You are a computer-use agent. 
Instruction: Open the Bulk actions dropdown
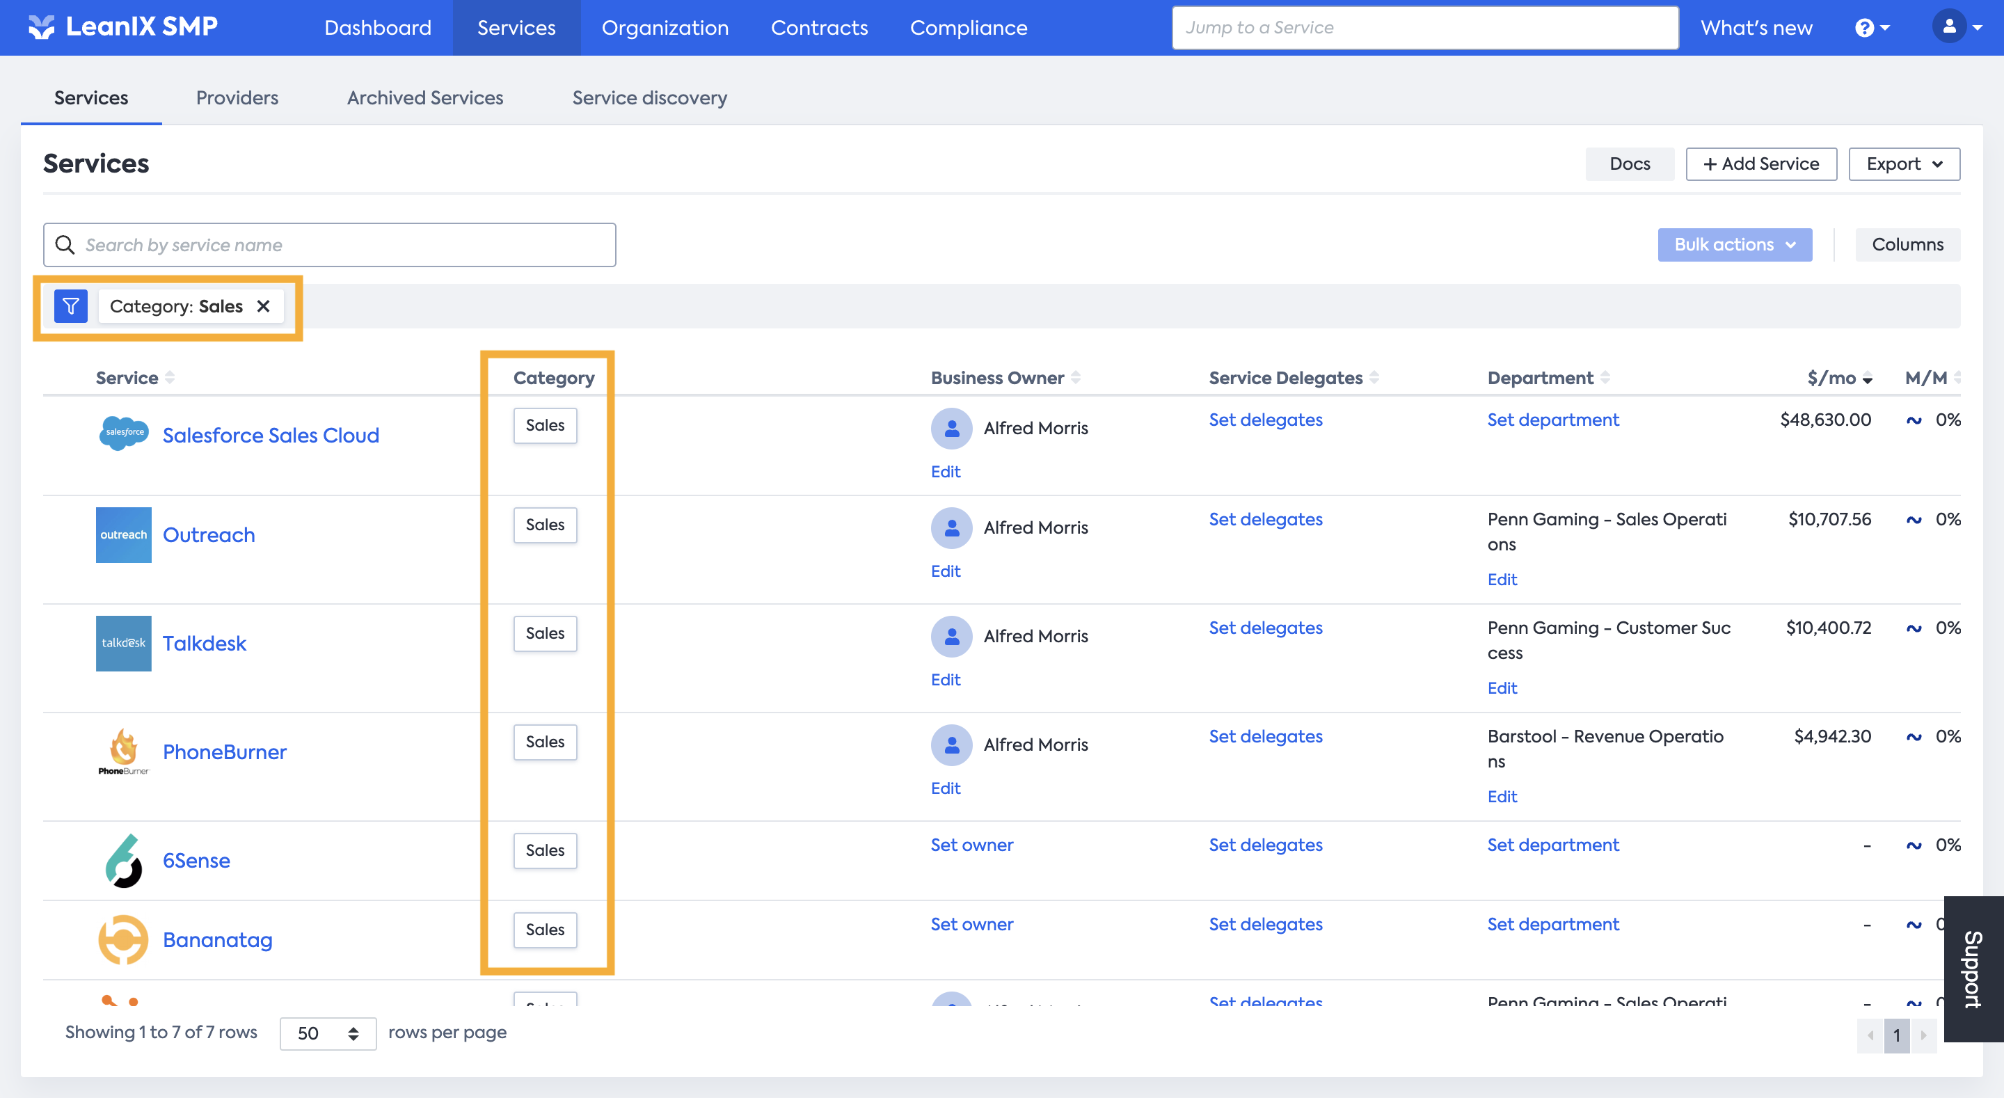click(1734, 244)
